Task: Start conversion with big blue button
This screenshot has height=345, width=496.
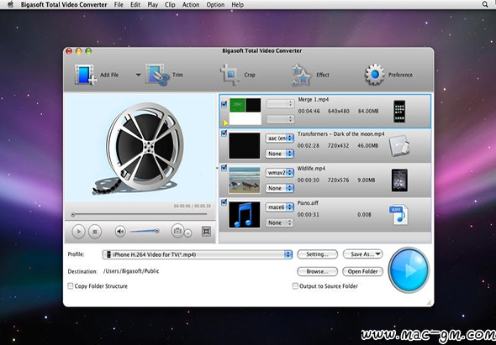Action: (x=409, y=270)
